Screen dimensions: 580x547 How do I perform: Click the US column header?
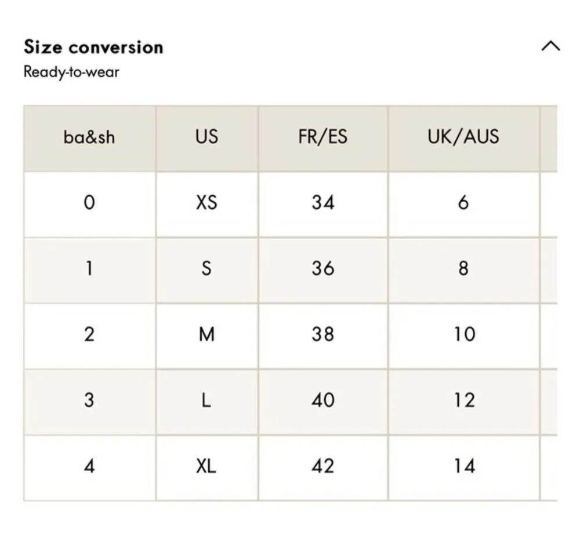pyautogui.click(x=206, y=137)
